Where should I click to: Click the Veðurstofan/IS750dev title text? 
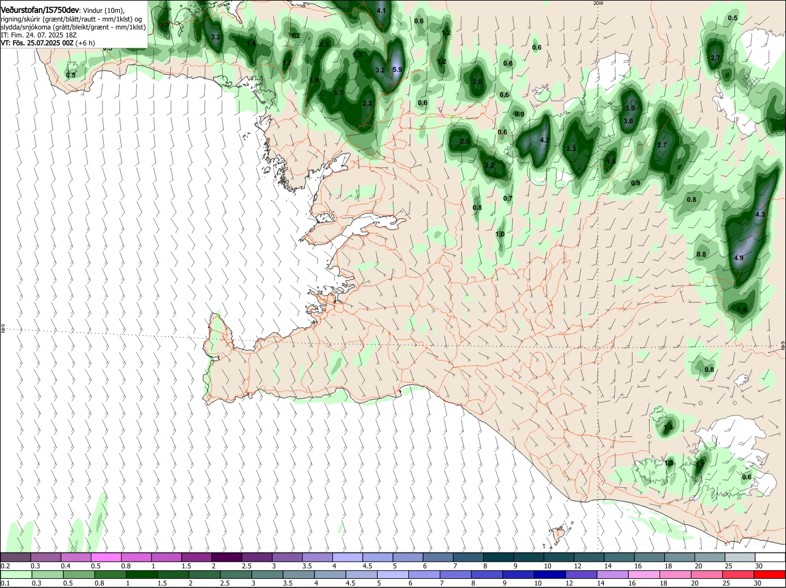[40, 10]
